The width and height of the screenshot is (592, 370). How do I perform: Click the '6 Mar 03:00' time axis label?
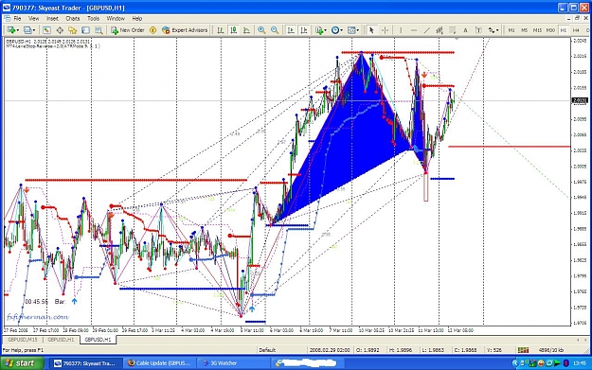[x=281, y=330]
